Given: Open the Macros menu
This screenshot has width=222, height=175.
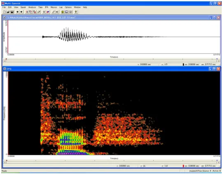Looking at the screenshot, I should click(x=54, y=7).
